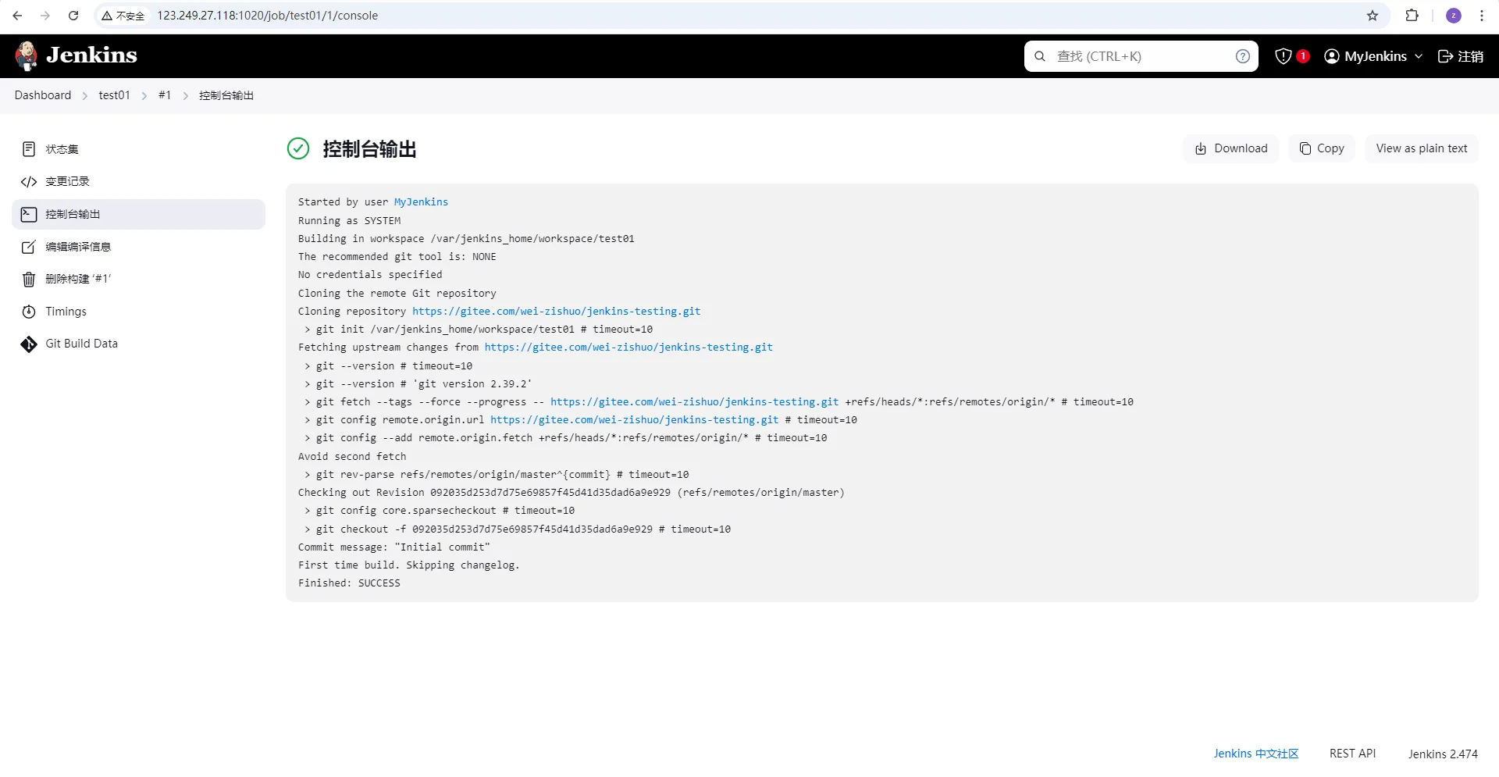
Task: Click the "Commit message" console line
Action: coord(394,547)
